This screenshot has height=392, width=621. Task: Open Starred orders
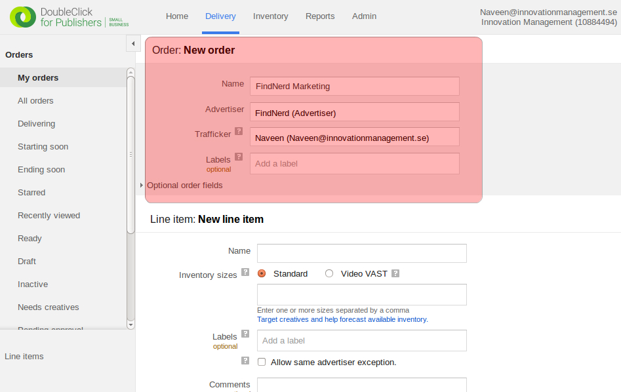click(x=31, y=193)
